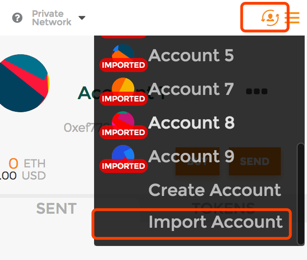
Task: Open the three-dot options beside Account 7
Action: click(x=256, y=91)
